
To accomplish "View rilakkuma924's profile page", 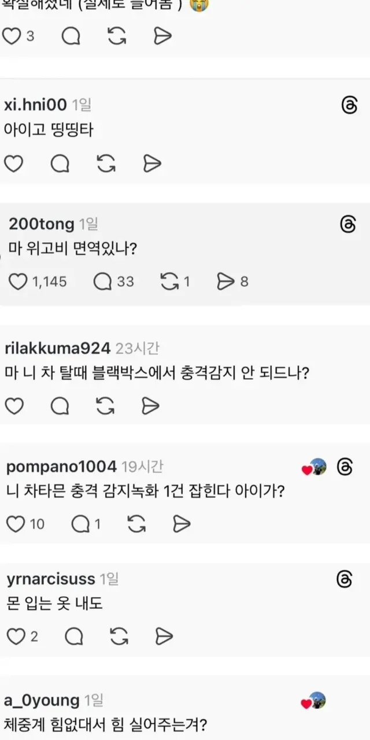I will point(57,348).
